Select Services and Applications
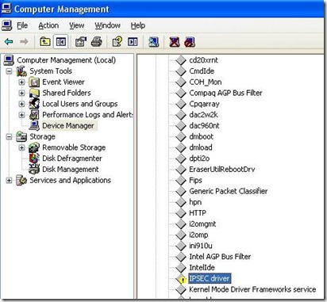Screen dimensions: 327x302 tap(70, 180)
